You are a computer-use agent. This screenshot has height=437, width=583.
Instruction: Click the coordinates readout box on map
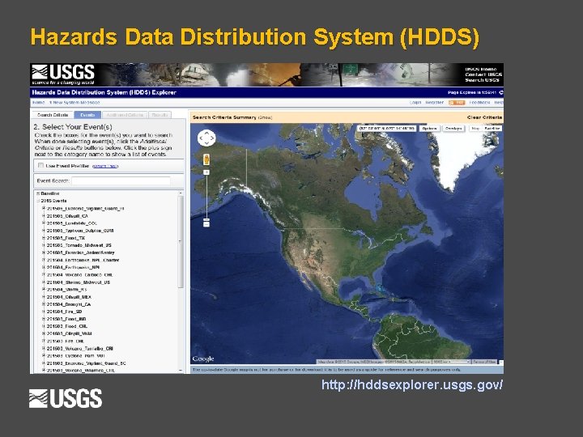tap(387, 128)
